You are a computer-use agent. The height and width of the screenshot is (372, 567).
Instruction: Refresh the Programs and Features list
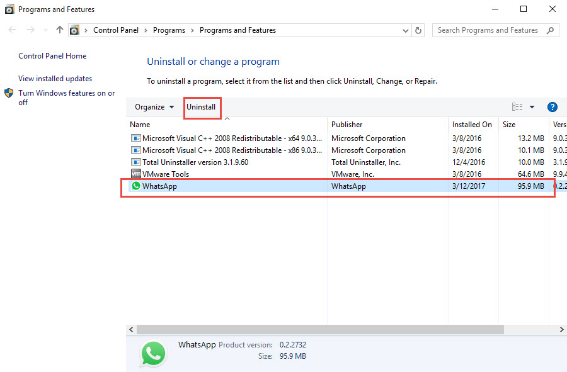[418, 31]
